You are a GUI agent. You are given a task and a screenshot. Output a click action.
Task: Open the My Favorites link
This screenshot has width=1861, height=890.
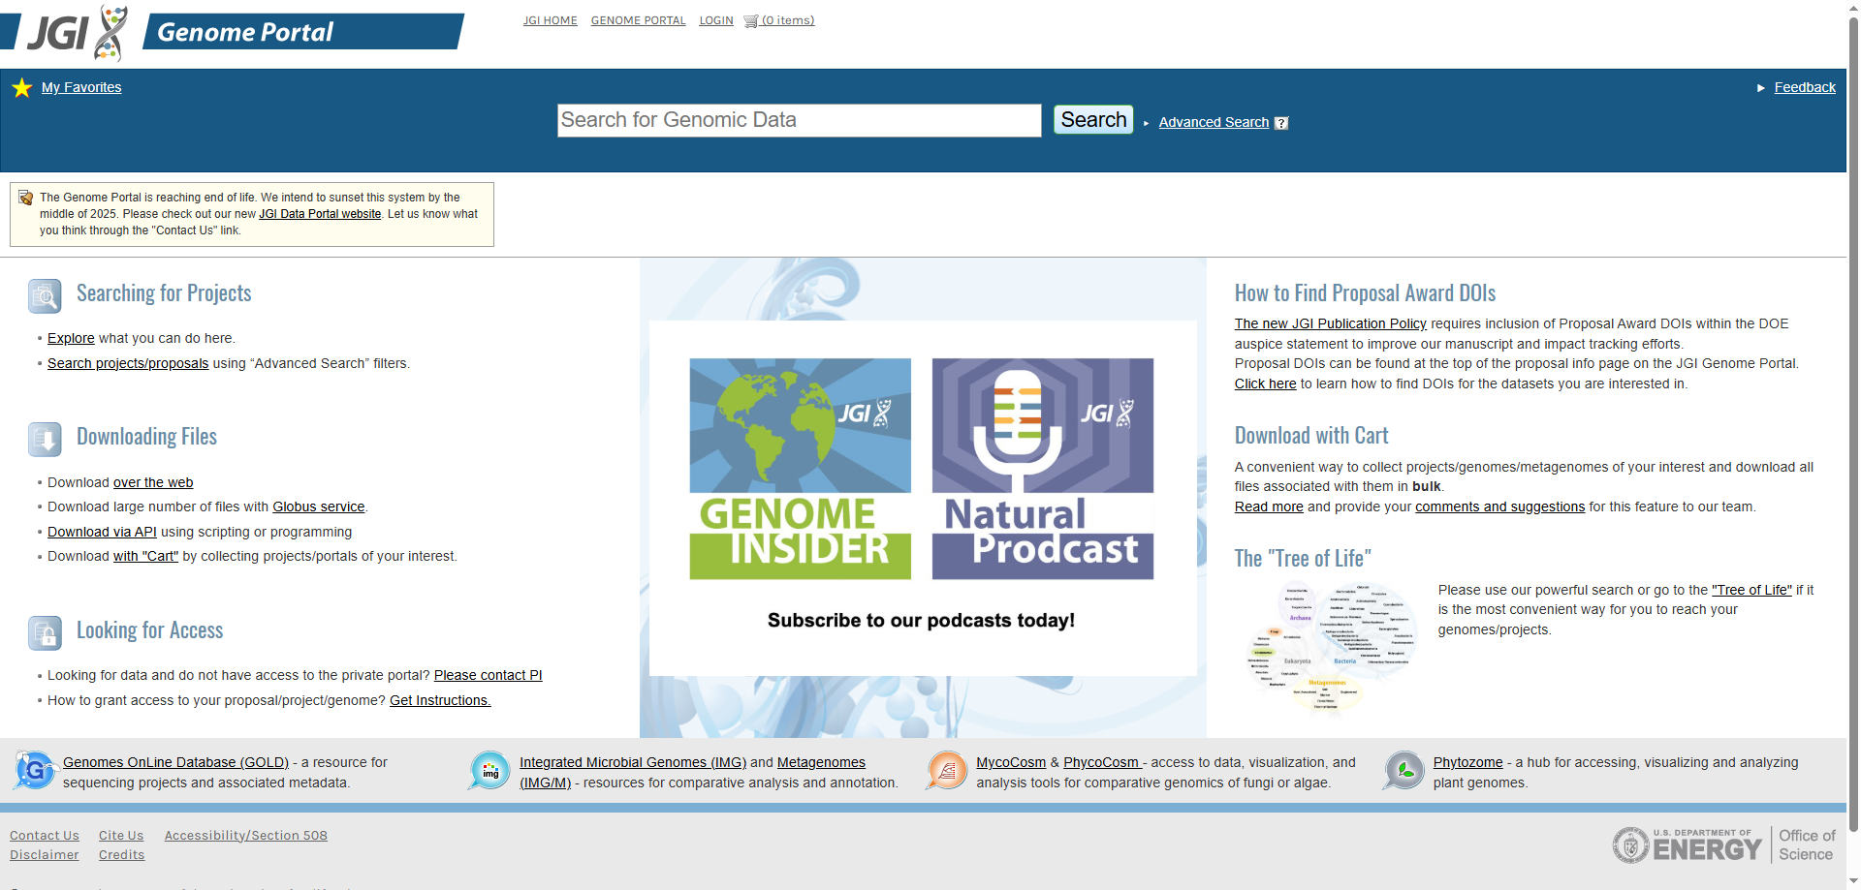coord(81,87)
